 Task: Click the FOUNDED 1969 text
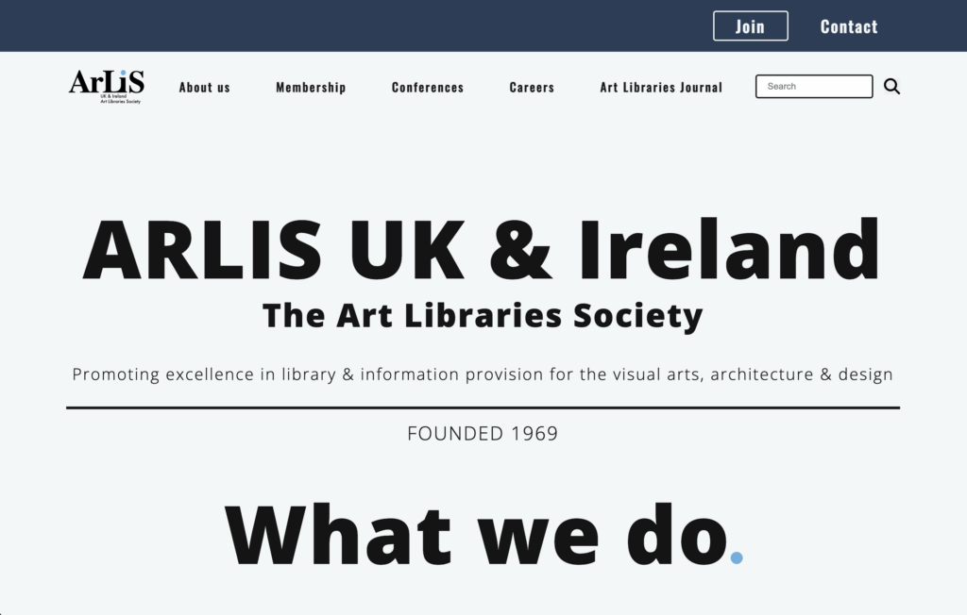click(x=483, y=434)
